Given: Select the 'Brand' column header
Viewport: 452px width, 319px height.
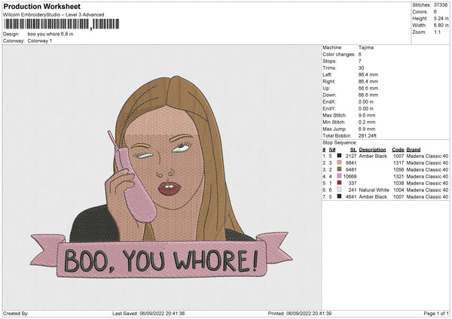Looking at the screenshot, I should [414, 150].
